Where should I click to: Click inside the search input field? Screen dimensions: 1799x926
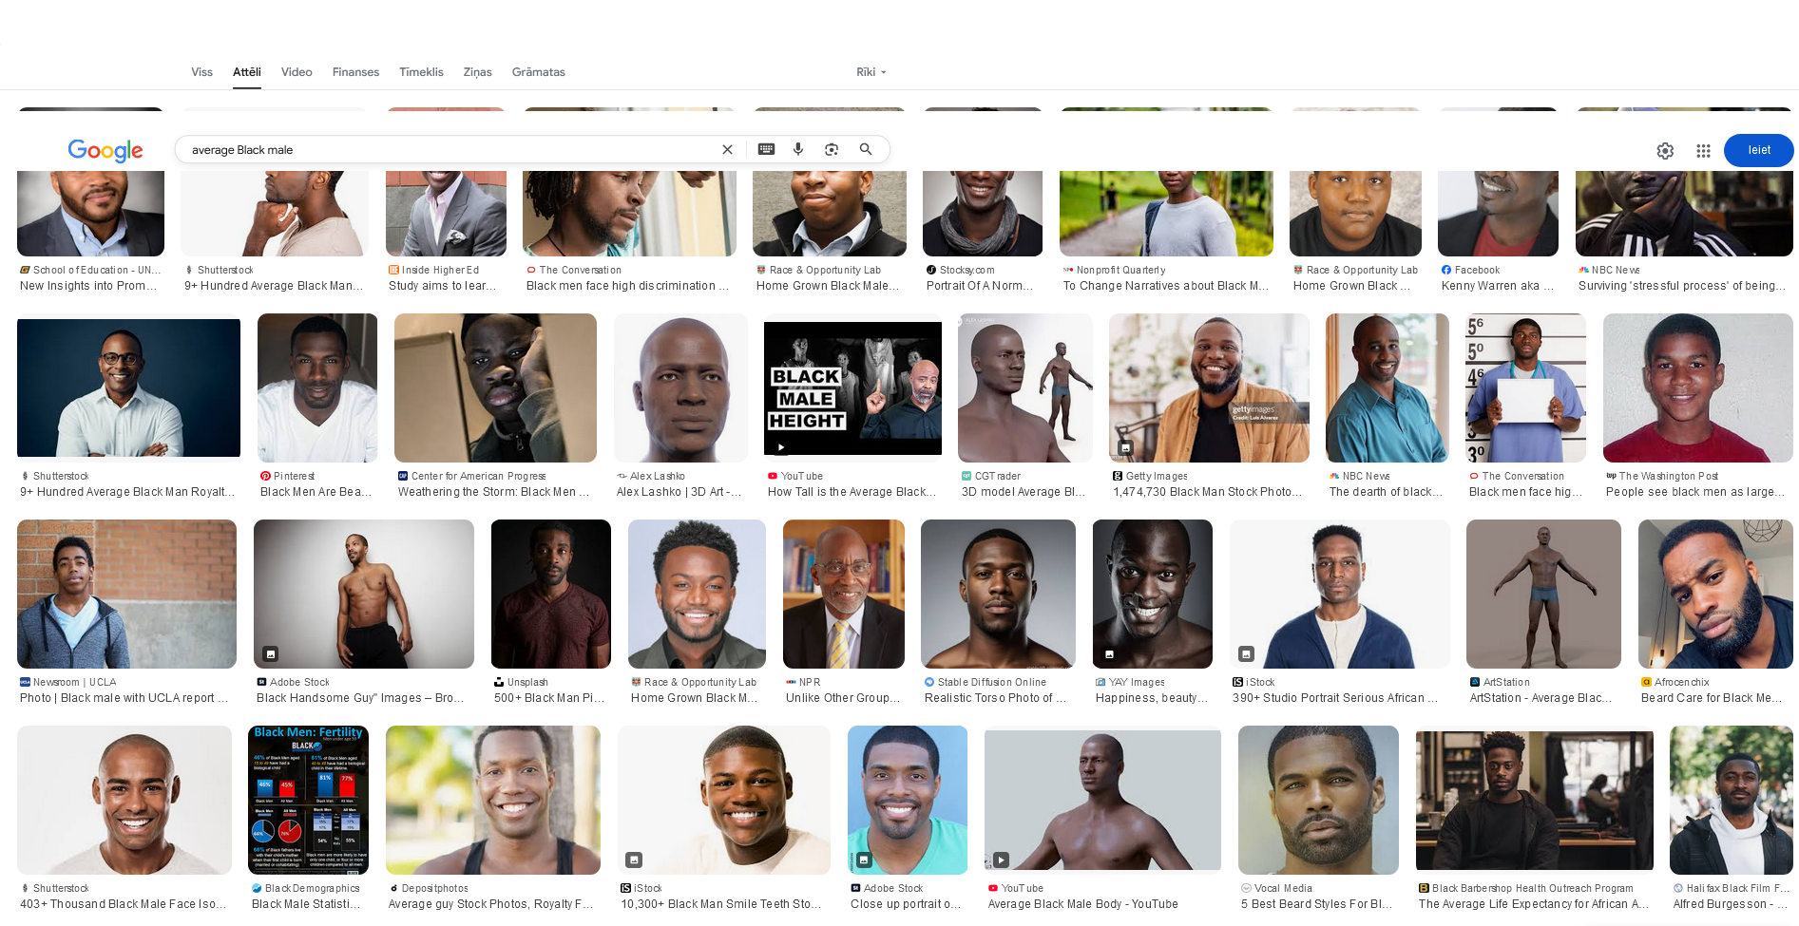coord(447,149)
